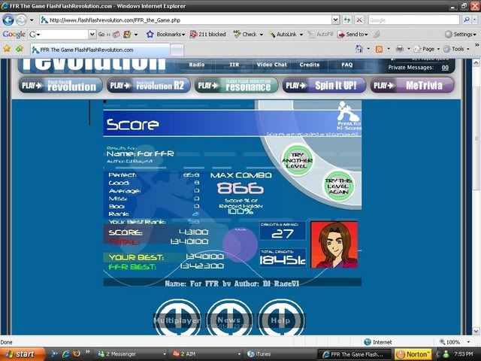The height and width of the screenshot is (361, 481).
Task: Open the Multiplayer round button
Action: click(x=177, y=320)
